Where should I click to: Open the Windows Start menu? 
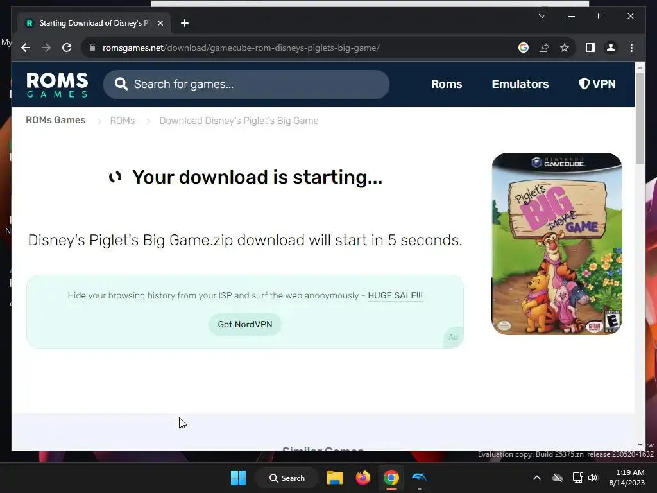[239, 478]
